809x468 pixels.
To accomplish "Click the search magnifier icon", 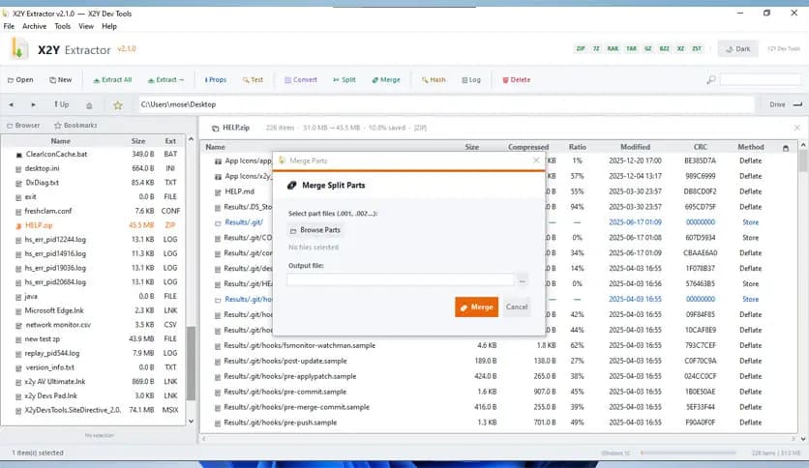I will (711, 80).
